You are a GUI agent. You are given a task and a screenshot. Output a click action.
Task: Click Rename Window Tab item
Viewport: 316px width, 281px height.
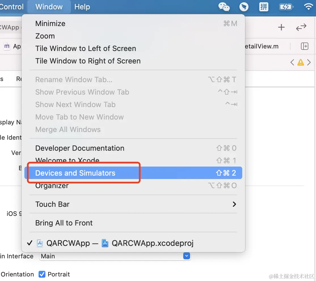(133, 80)
